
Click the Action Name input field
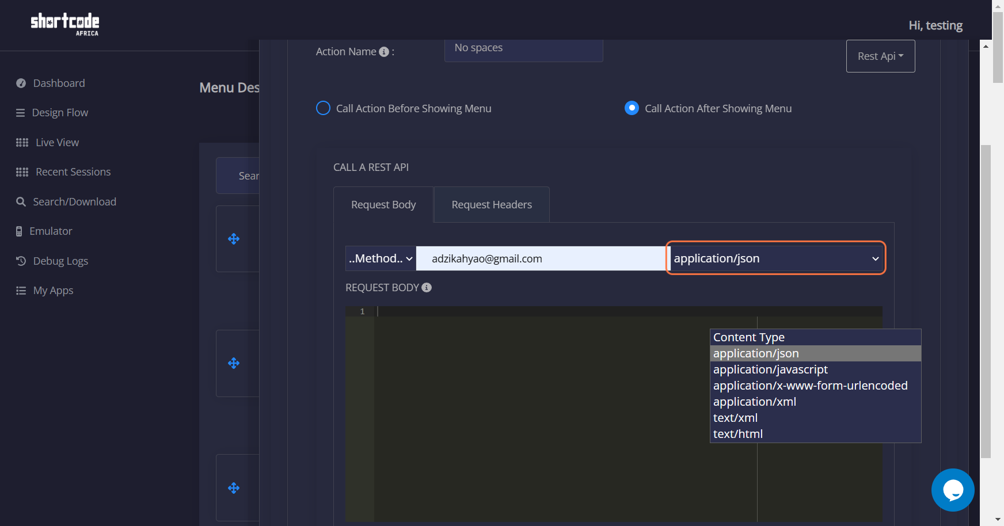[x=523, y=49]
